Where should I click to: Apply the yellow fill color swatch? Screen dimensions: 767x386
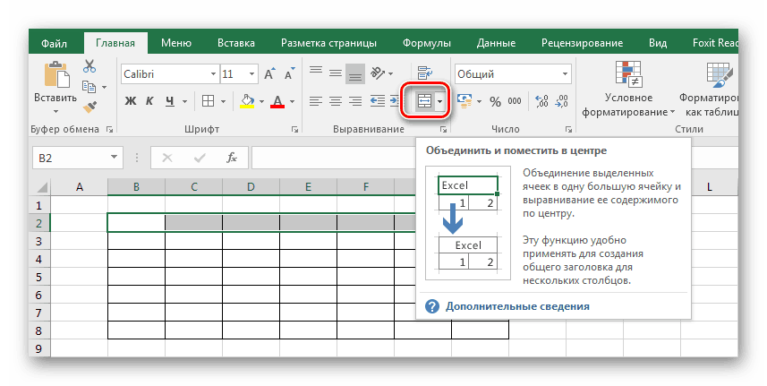[246, 101]
